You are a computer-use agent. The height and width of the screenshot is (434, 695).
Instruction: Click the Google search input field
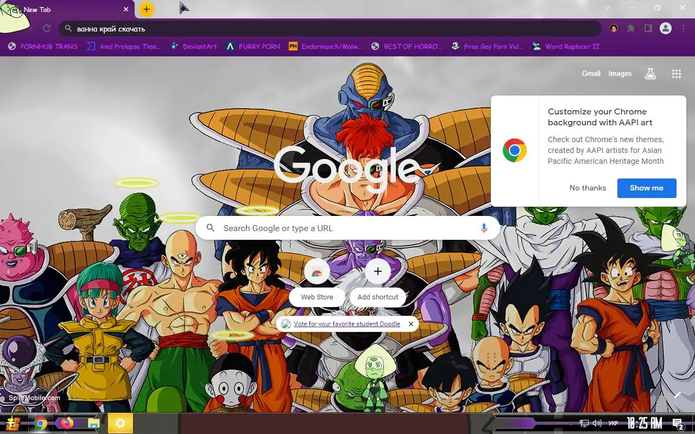347,228
